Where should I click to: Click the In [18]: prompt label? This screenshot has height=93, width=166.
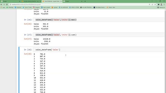point(28,50)
